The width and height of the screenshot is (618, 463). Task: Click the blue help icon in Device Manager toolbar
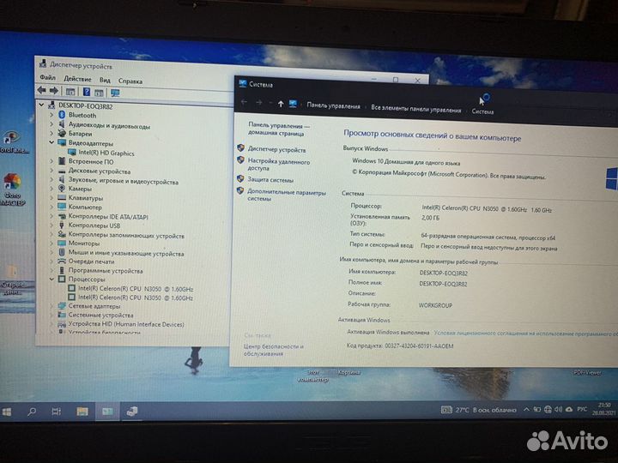(87, 92)
